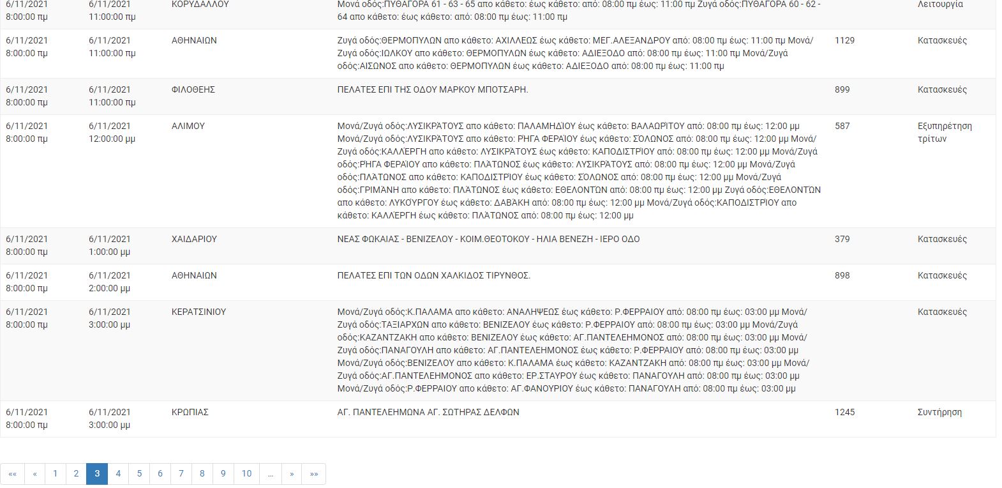Click the ΧΑΙΔΑΡΙΟΥ row description text
The image size is (1002, 488).
[488, 240]
